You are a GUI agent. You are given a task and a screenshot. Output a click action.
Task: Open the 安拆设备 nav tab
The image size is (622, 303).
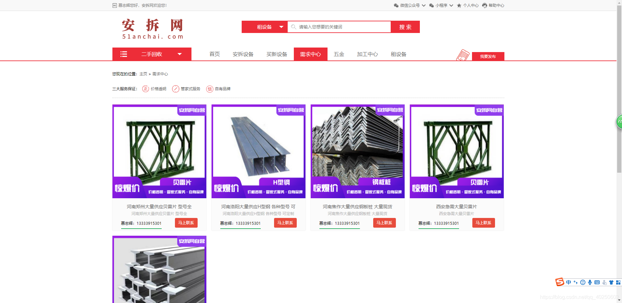coord(243,54)
